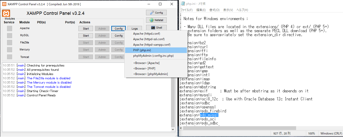Choose PHP (php.ini) in the menu
Screen dimensions: 343x138
[156, 50]
